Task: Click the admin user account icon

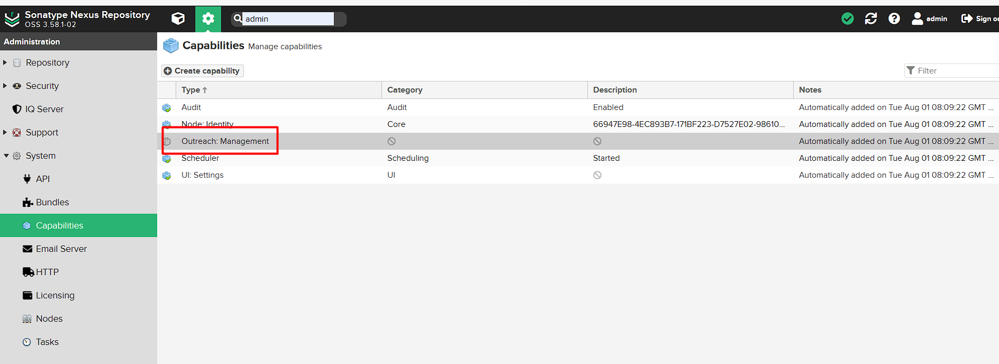Action: [917, 19]
